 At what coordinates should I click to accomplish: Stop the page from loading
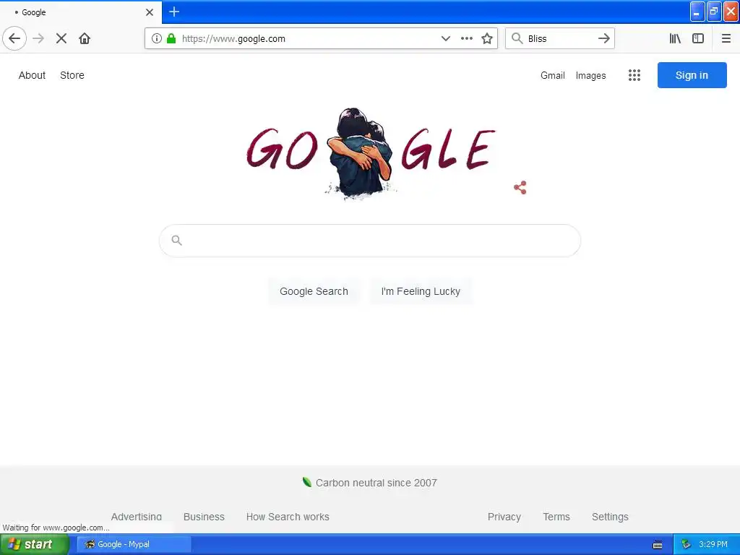click(x=61, y=38)
